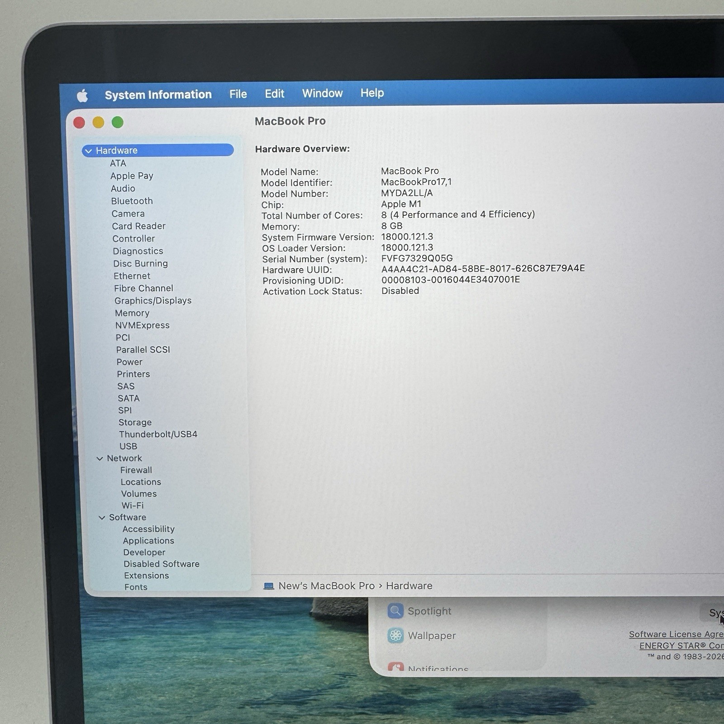
Task: Open Spotlight icon in System Settings window
Action: click(x=395, y=611)
